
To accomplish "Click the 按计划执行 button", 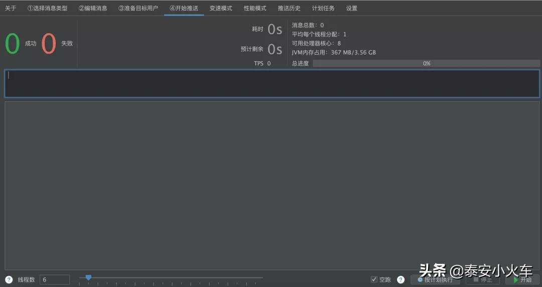I will coord(435,279).
